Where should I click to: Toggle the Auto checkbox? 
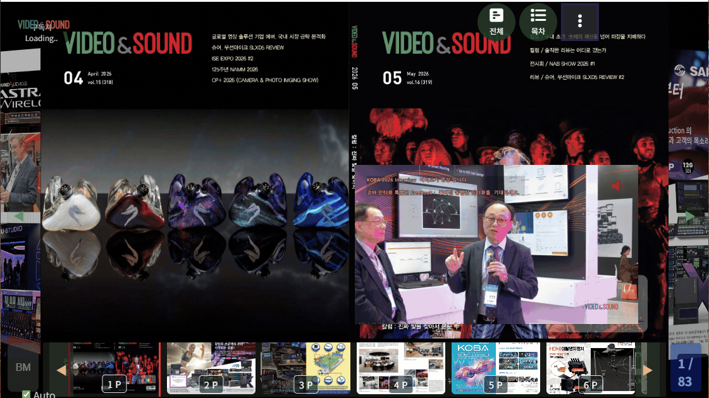pos(26,394)
